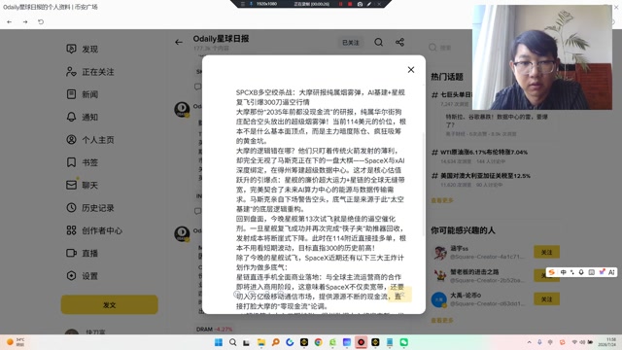
Task: Open 正在关注 (Following) in the sidebar
Action: [x=90, y=72]
